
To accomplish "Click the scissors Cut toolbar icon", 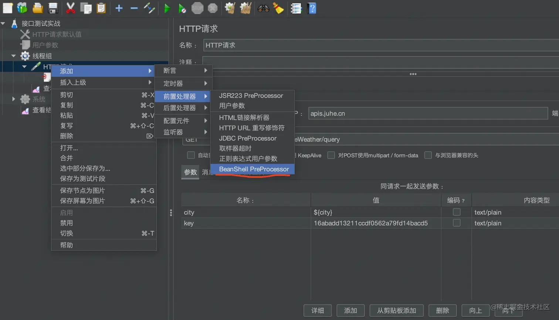I will (70, 8).
